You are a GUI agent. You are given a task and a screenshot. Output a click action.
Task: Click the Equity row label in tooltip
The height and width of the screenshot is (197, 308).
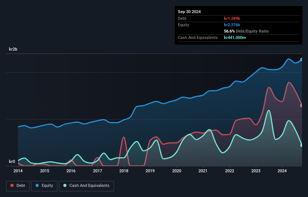click(x=183, y=25)
